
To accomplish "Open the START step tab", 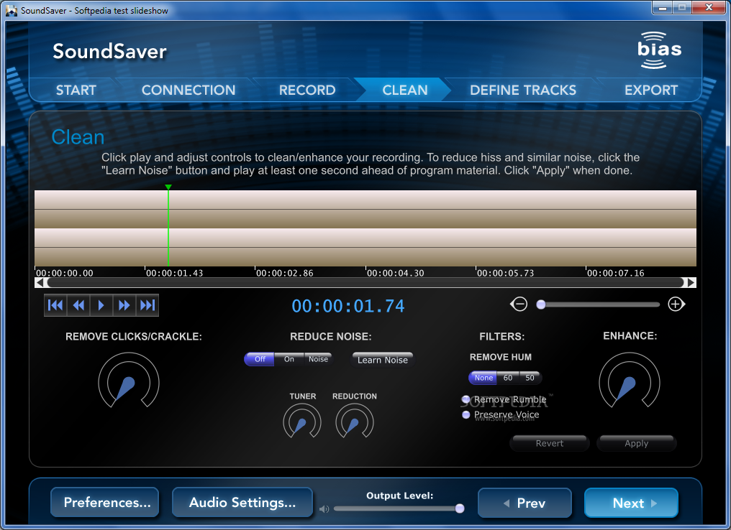I will pos(76,90).
